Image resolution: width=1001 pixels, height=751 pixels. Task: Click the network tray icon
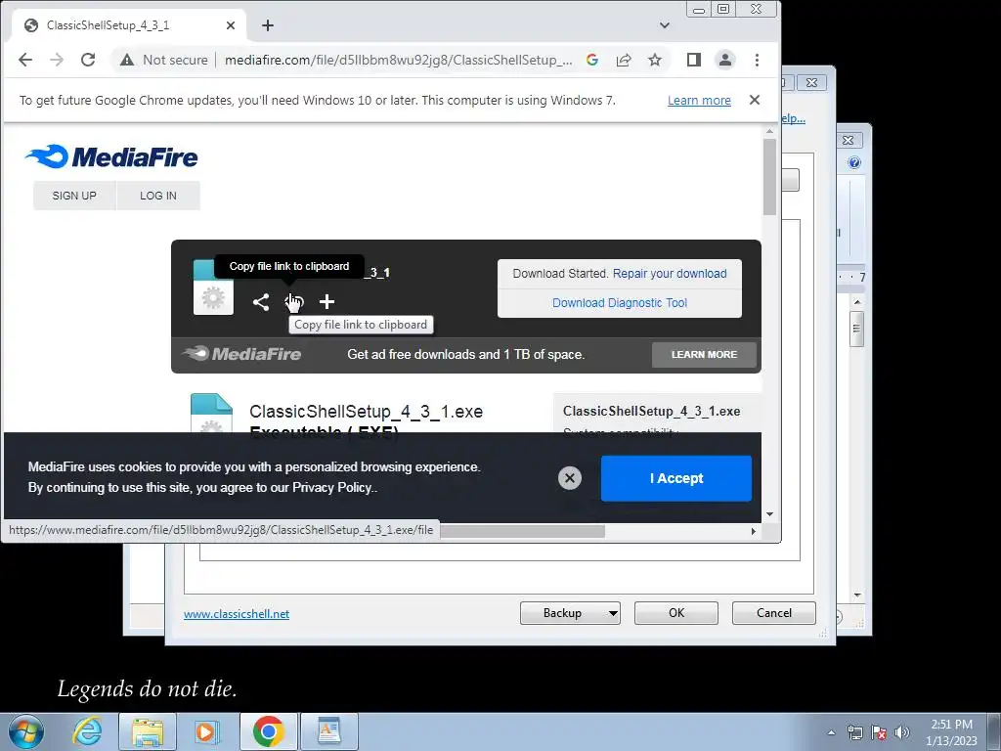tap(854, 732)
